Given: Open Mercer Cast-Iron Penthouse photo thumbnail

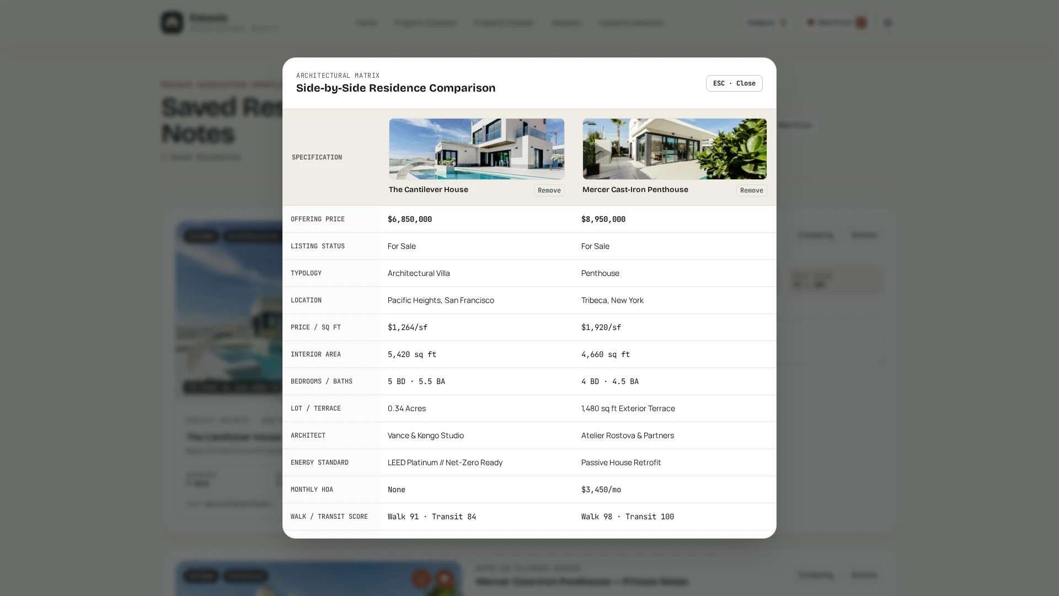Looking at the screenshot, I should 675,149.
